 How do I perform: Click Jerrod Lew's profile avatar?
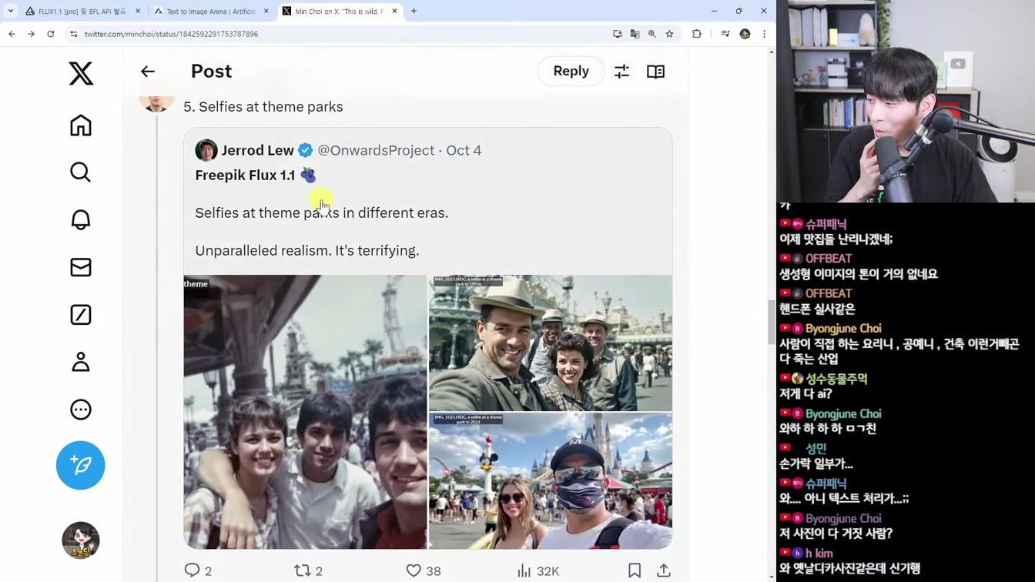point(206,150)
